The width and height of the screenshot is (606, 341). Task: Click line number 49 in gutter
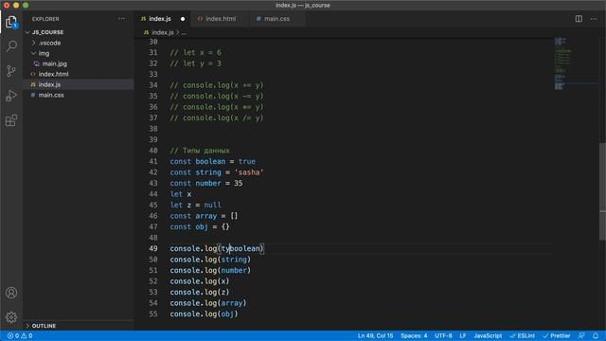click(x=153, y=248)
